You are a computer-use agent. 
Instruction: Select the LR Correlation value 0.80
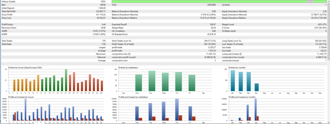pyautogui.click(x=214, y=31)
